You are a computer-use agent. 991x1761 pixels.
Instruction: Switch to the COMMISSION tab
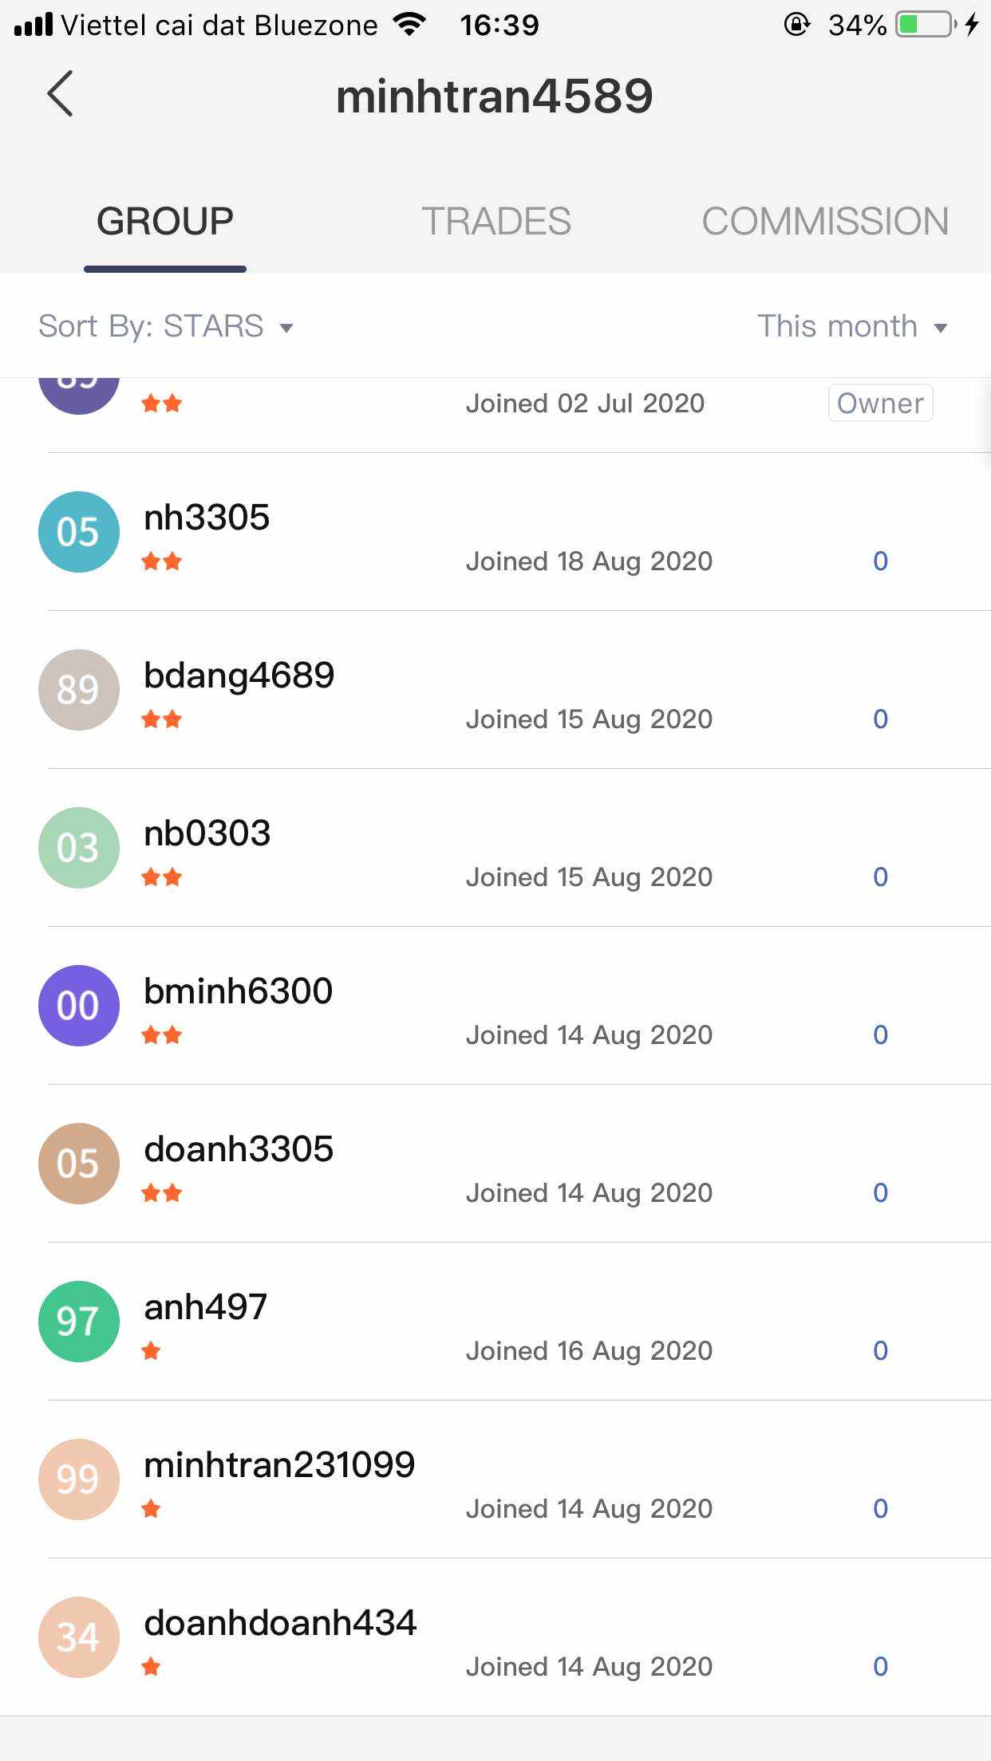[x=824, y=222]
